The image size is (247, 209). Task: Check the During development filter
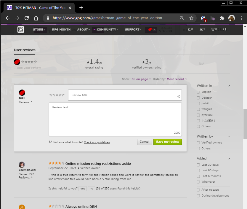[198, 196]
